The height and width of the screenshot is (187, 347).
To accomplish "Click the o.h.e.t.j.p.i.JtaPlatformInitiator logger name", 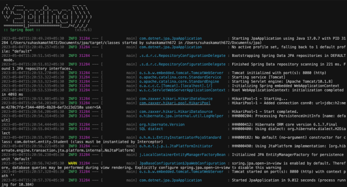I will [x=176, y=146].
